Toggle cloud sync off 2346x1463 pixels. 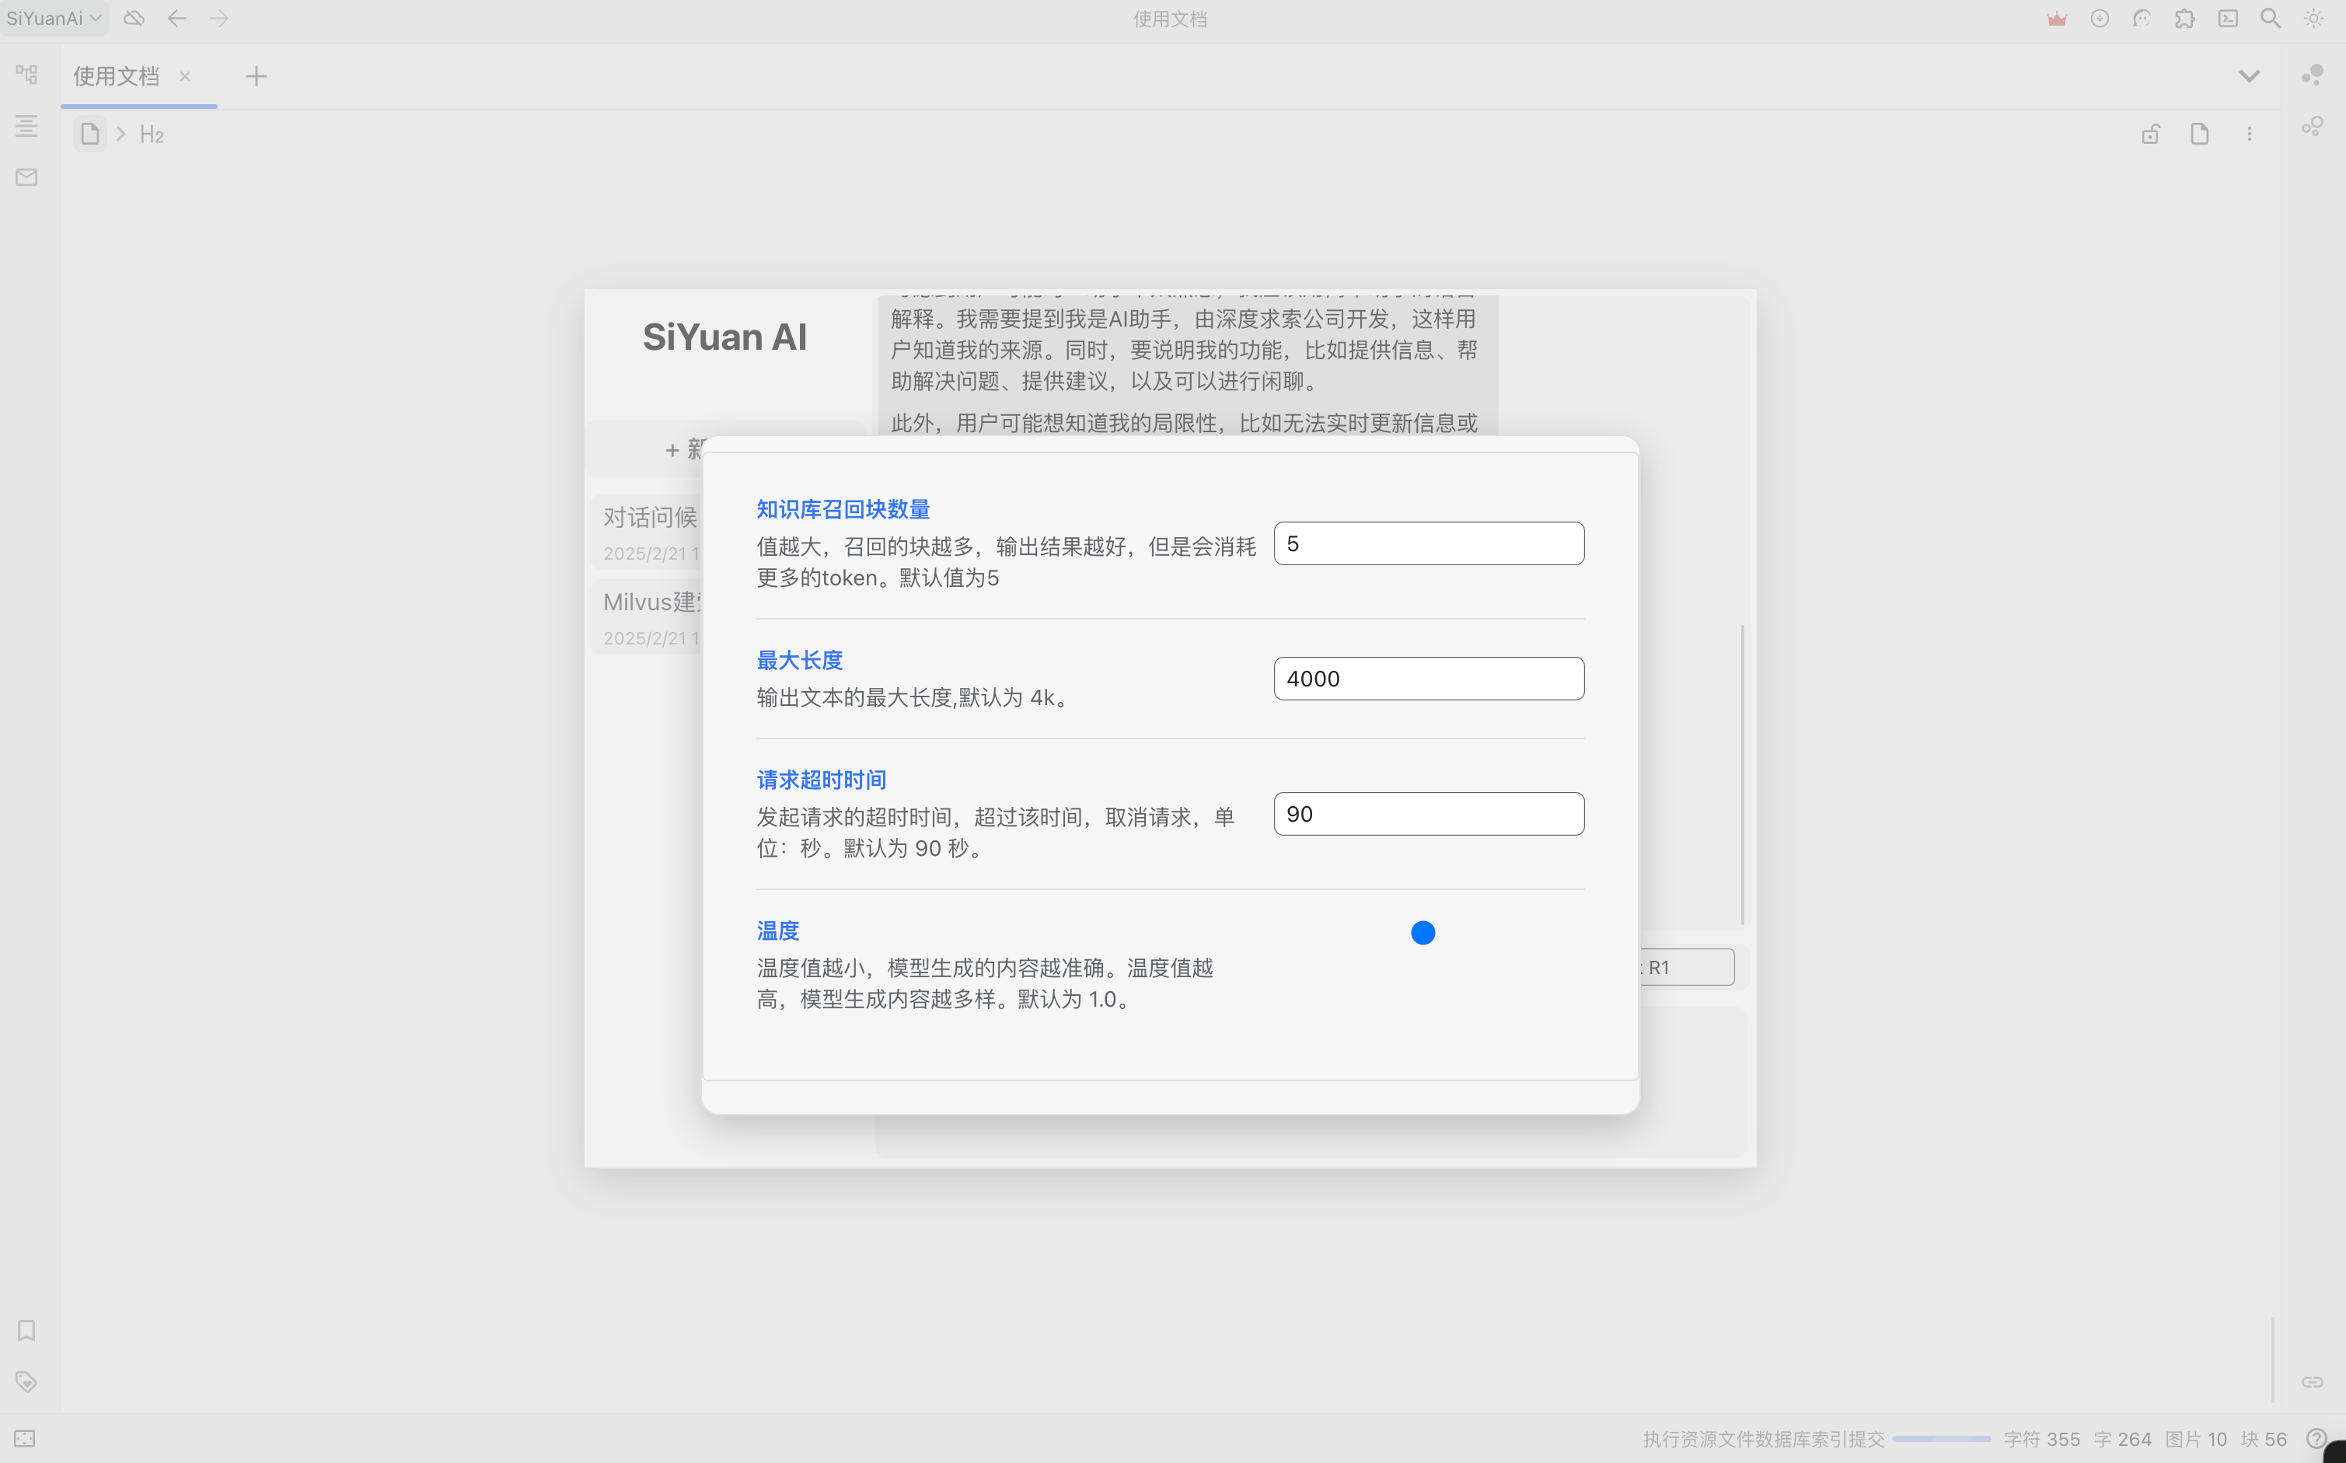pos(134,17)
